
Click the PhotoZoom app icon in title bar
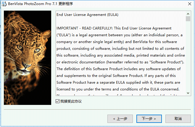(4, 4)
